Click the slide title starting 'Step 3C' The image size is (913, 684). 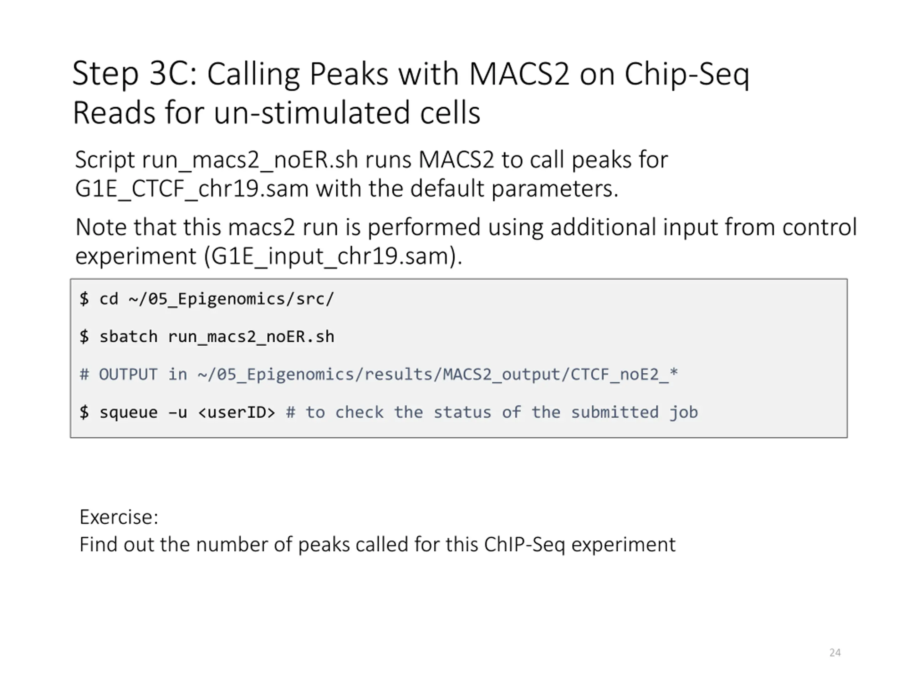pos(410,74)
